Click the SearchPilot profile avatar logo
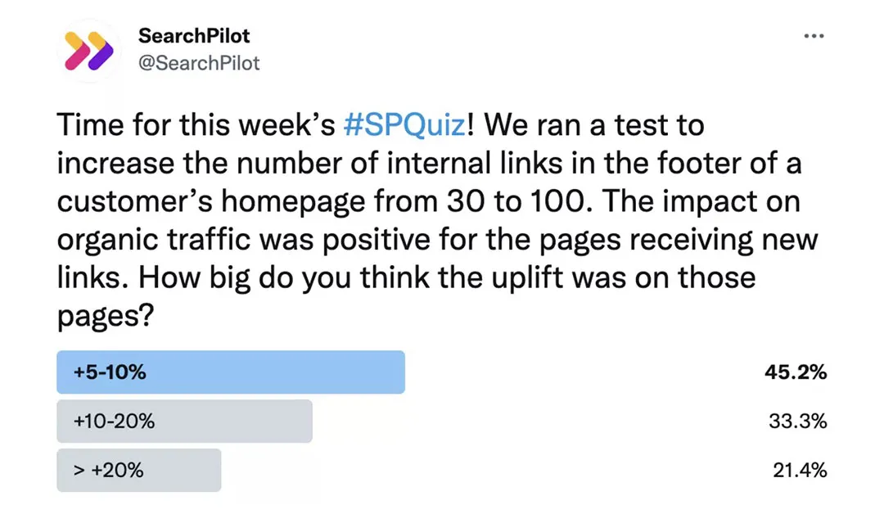The image size is (884, 532). (x=88, y=51)
